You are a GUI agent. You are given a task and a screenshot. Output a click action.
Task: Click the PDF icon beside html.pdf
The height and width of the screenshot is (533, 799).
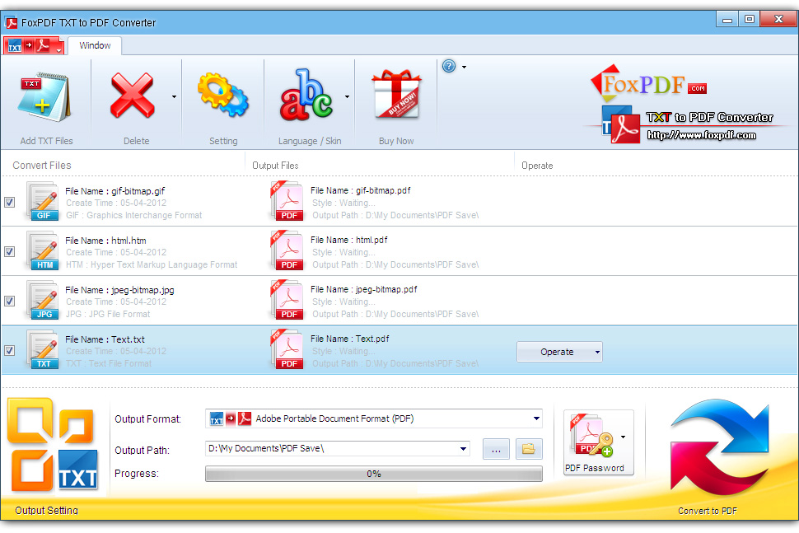click(287, 250)
